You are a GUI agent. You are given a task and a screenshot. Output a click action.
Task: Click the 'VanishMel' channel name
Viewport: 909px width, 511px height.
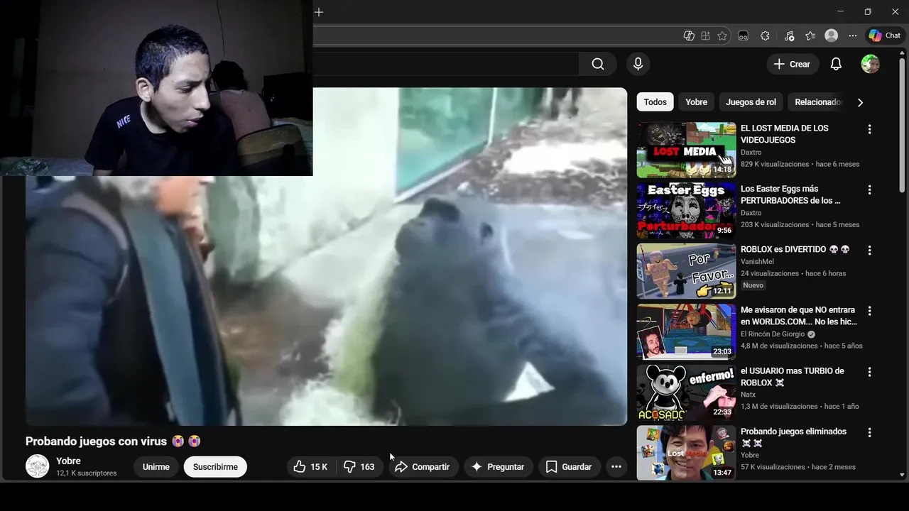coord(757,262)
